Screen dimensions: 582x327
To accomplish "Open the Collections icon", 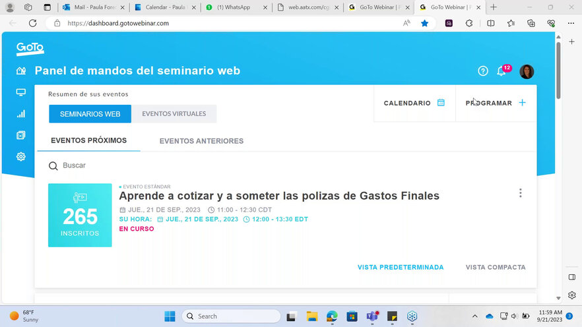I will tap(531, 23).
